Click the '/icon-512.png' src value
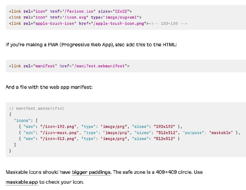Image resolution: width=246 pixels, height=190 pixels. (58, 139)
